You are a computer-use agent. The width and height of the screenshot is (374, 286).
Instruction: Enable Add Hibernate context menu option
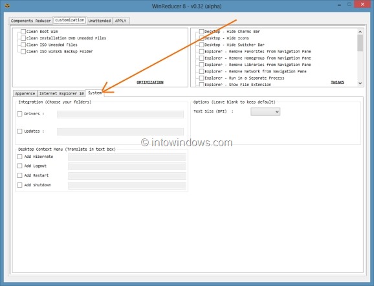[x=20, y=157]
